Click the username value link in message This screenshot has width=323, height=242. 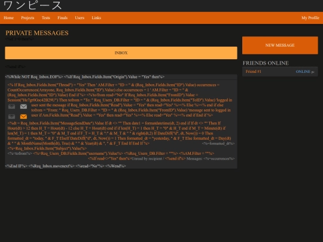tap(78, 154)
